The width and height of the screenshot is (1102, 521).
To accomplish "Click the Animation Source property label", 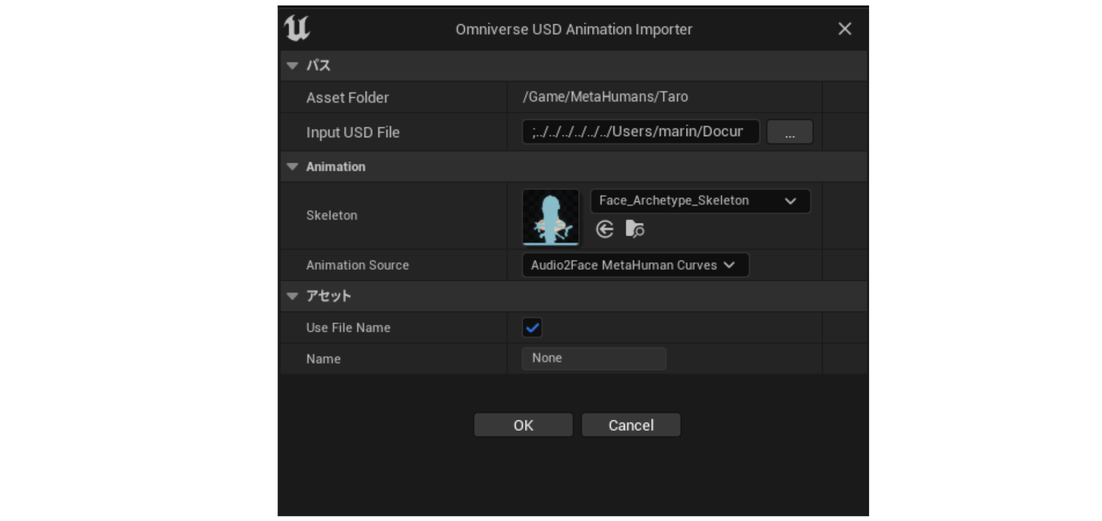I will click(x=357, y=265).
